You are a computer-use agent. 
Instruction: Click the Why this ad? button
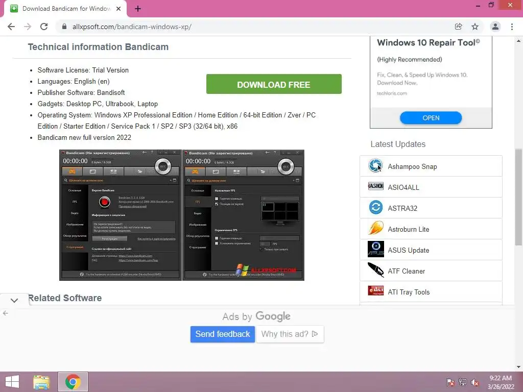[x=290, y=334]
